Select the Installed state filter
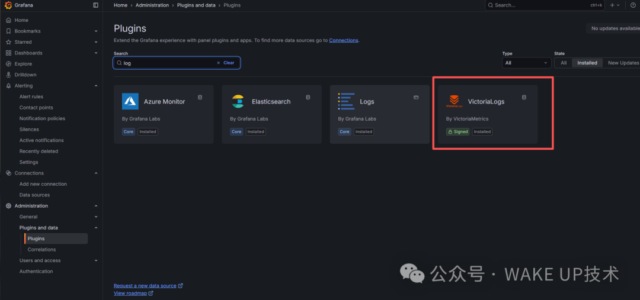Screen dimensions: 640x300 [587, 63]
